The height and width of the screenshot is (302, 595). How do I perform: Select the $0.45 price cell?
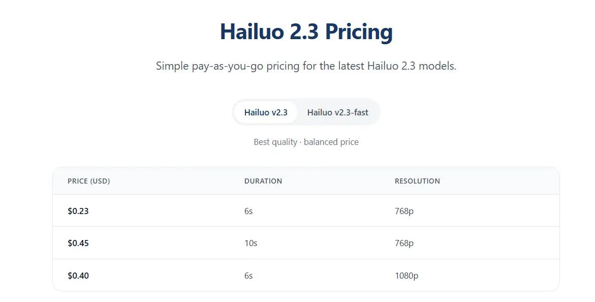coord(78,243)
